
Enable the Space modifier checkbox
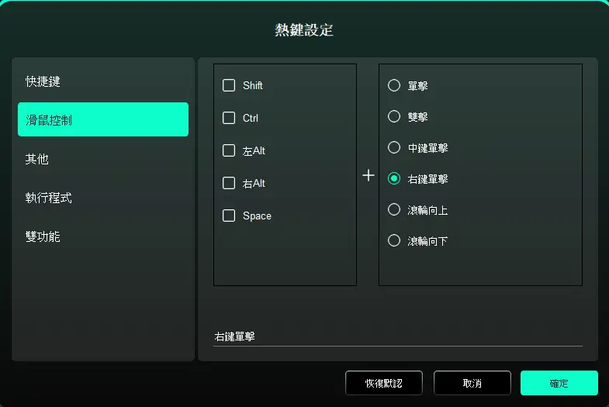[x=229, y=216]
